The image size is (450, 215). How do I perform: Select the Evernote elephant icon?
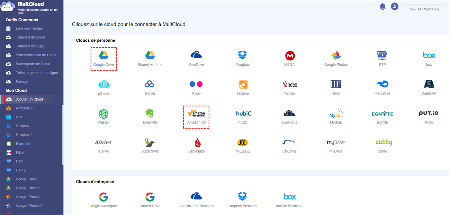150,113
